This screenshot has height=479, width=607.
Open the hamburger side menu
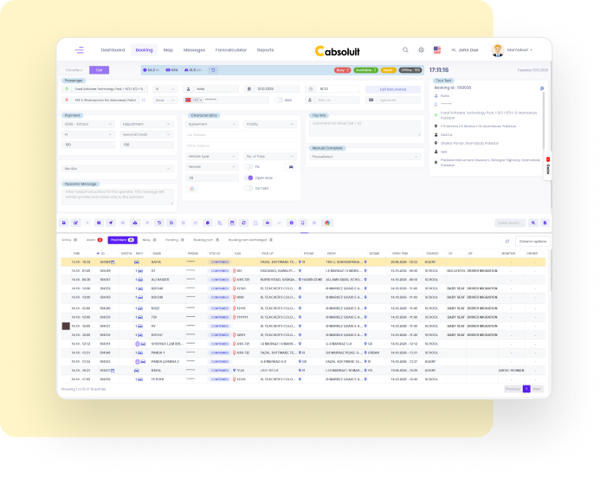80,50
